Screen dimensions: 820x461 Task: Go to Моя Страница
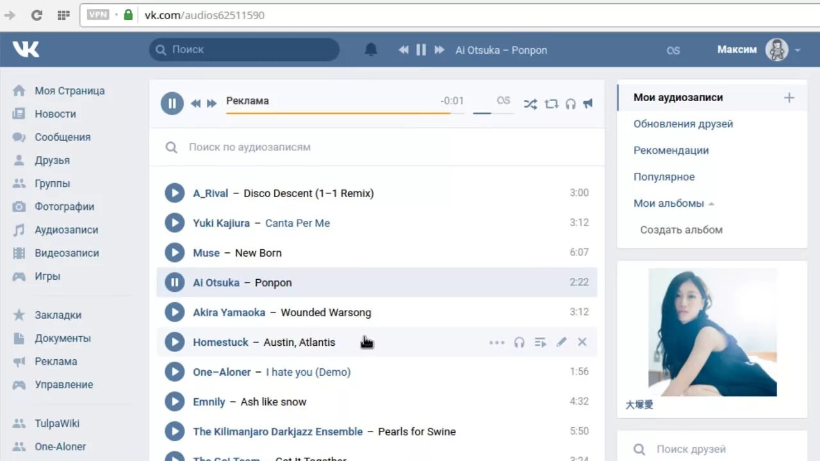(x=70, y=90)
